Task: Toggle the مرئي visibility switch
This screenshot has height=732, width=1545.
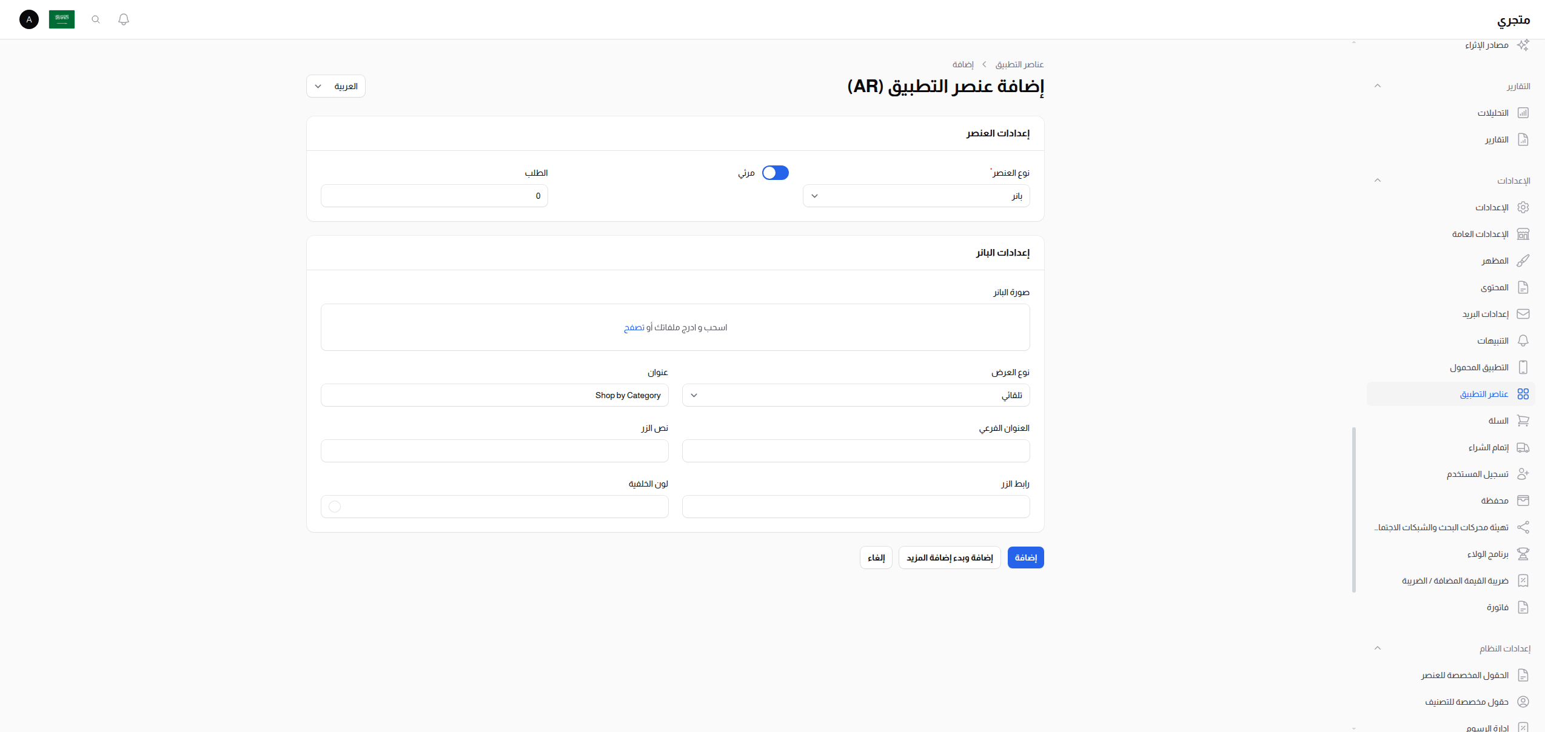Action: pyautogui.click(x=775, y=173)
